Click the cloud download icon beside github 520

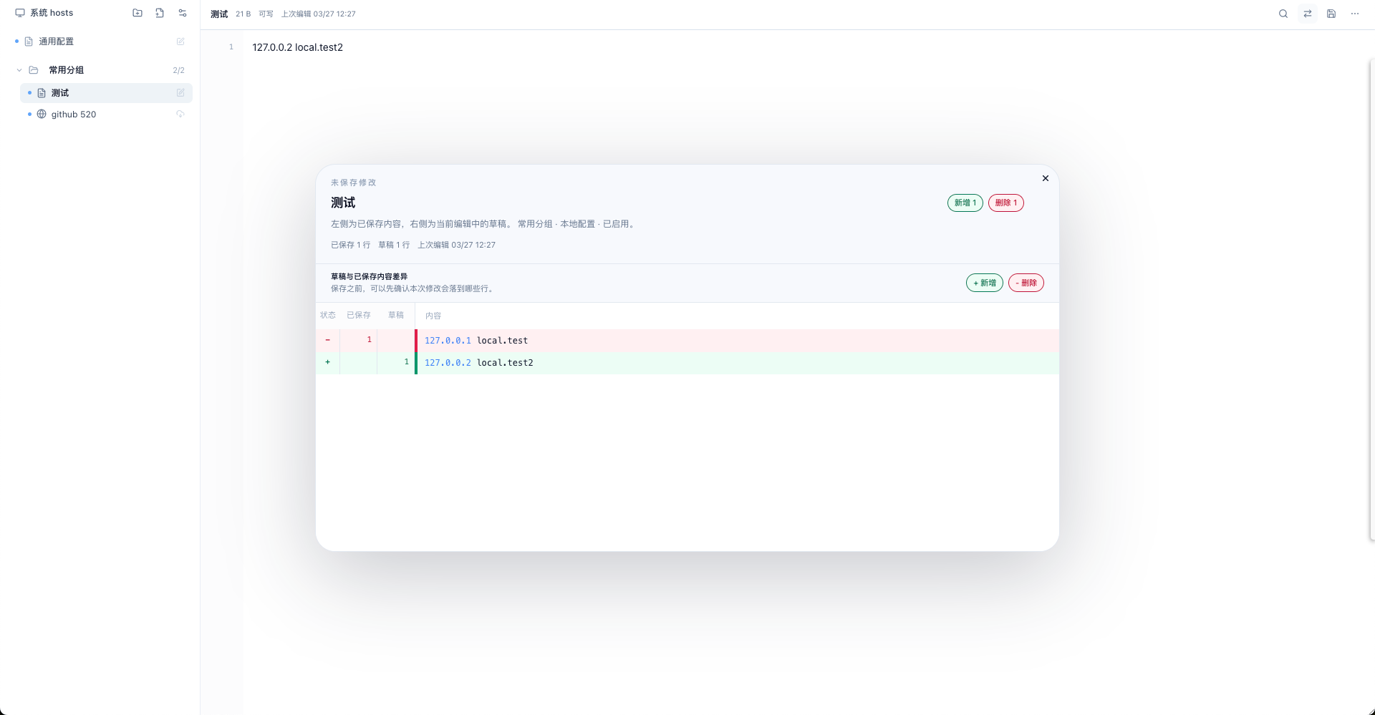(x=180, y=115)
